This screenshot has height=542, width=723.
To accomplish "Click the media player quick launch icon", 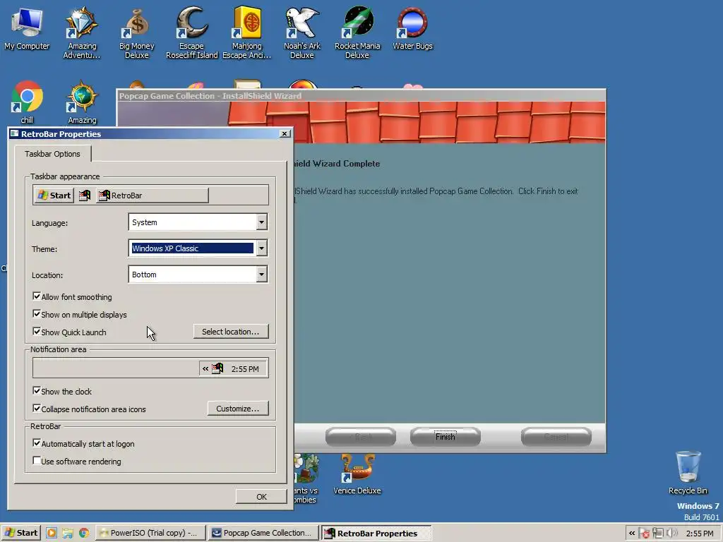I will pos(51,534).
